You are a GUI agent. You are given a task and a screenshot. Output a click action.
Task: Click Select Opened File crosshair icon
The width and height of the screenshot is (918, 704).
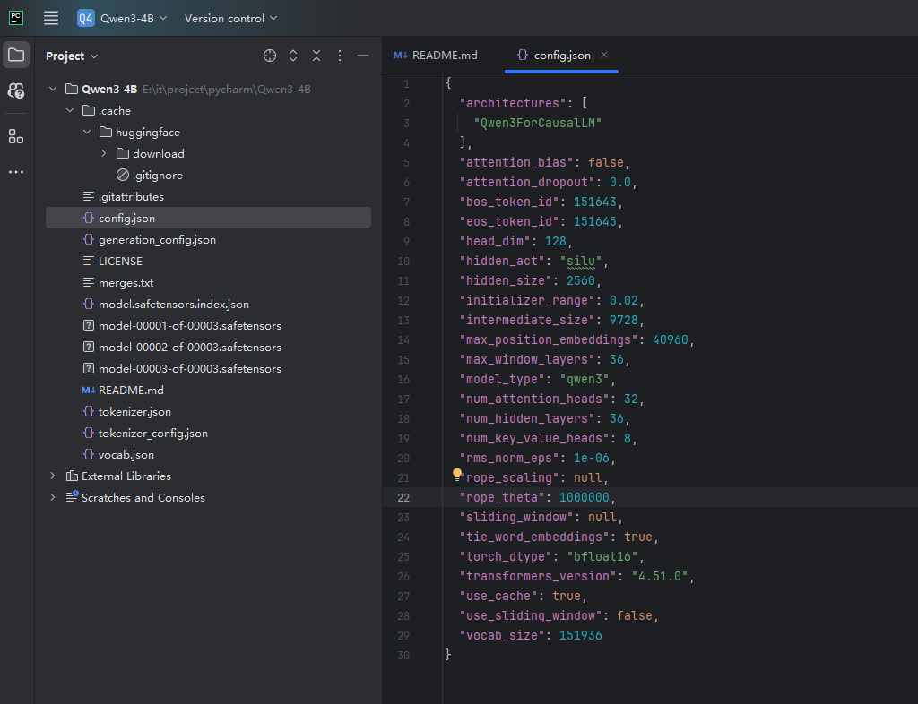point(269,56)
